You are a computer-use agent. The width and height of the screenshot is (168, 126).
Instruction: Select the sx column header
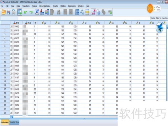(x=57, y=23)
